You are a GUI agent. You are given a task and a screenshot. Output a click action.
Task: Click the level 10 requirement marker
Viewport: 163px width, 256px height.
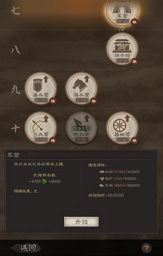click(x=122, y=30)
